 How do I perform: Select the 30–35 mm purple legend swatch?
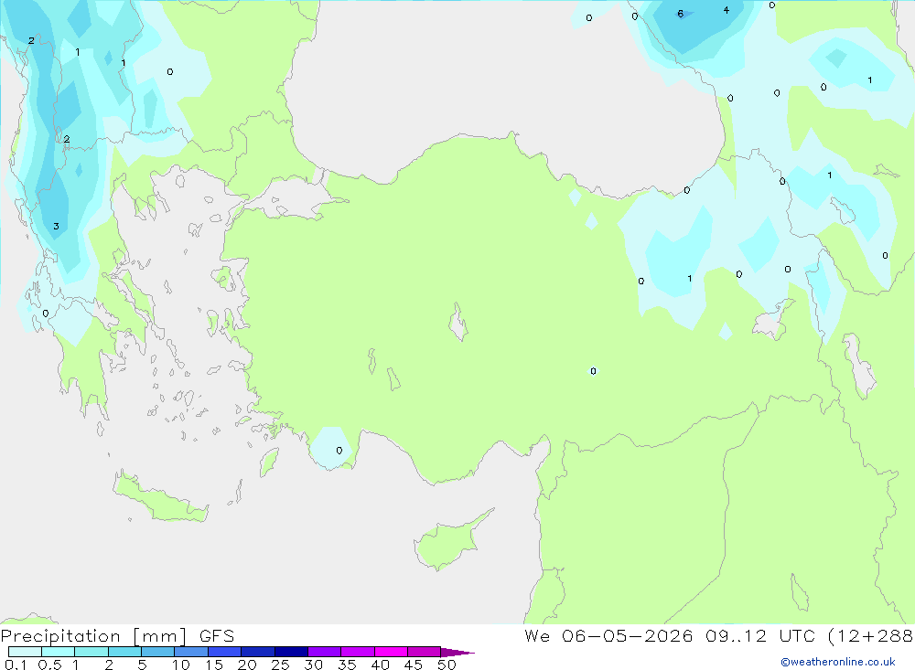325,652
